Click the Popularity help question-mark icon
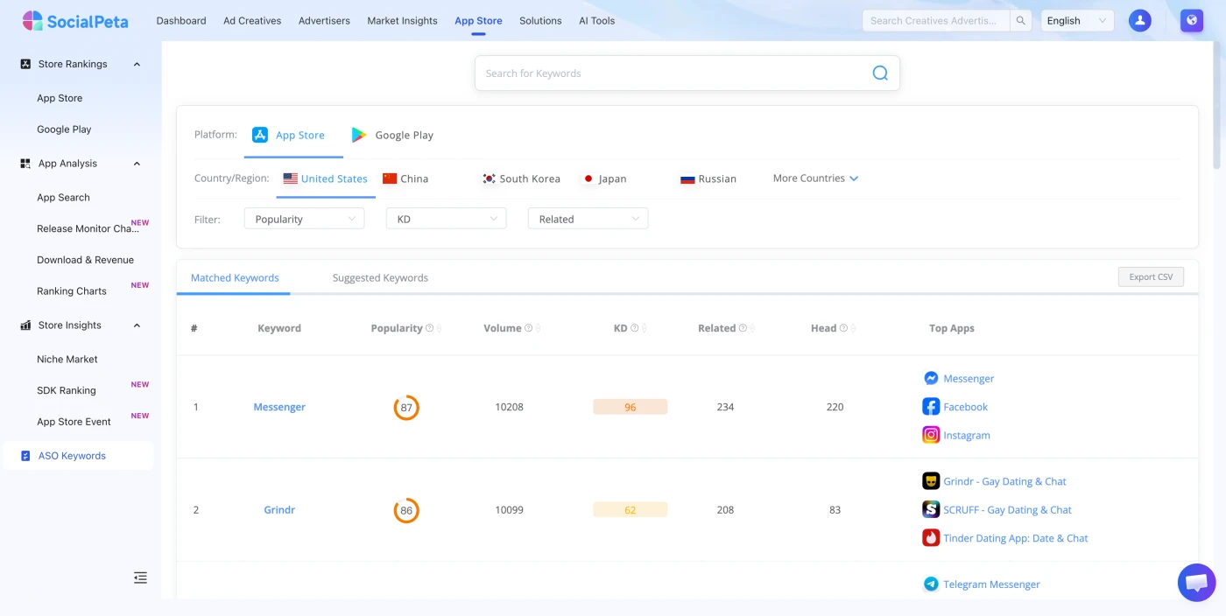Screen dimensions: 1226x616 point(430,328)
